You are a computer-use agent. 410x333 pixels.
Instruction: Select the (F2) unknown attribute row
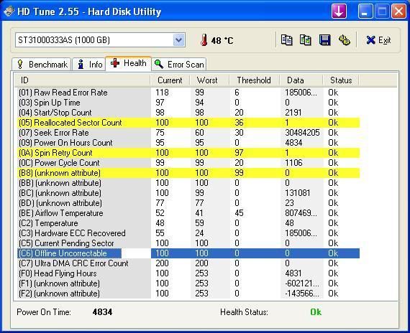click(188, 294)
